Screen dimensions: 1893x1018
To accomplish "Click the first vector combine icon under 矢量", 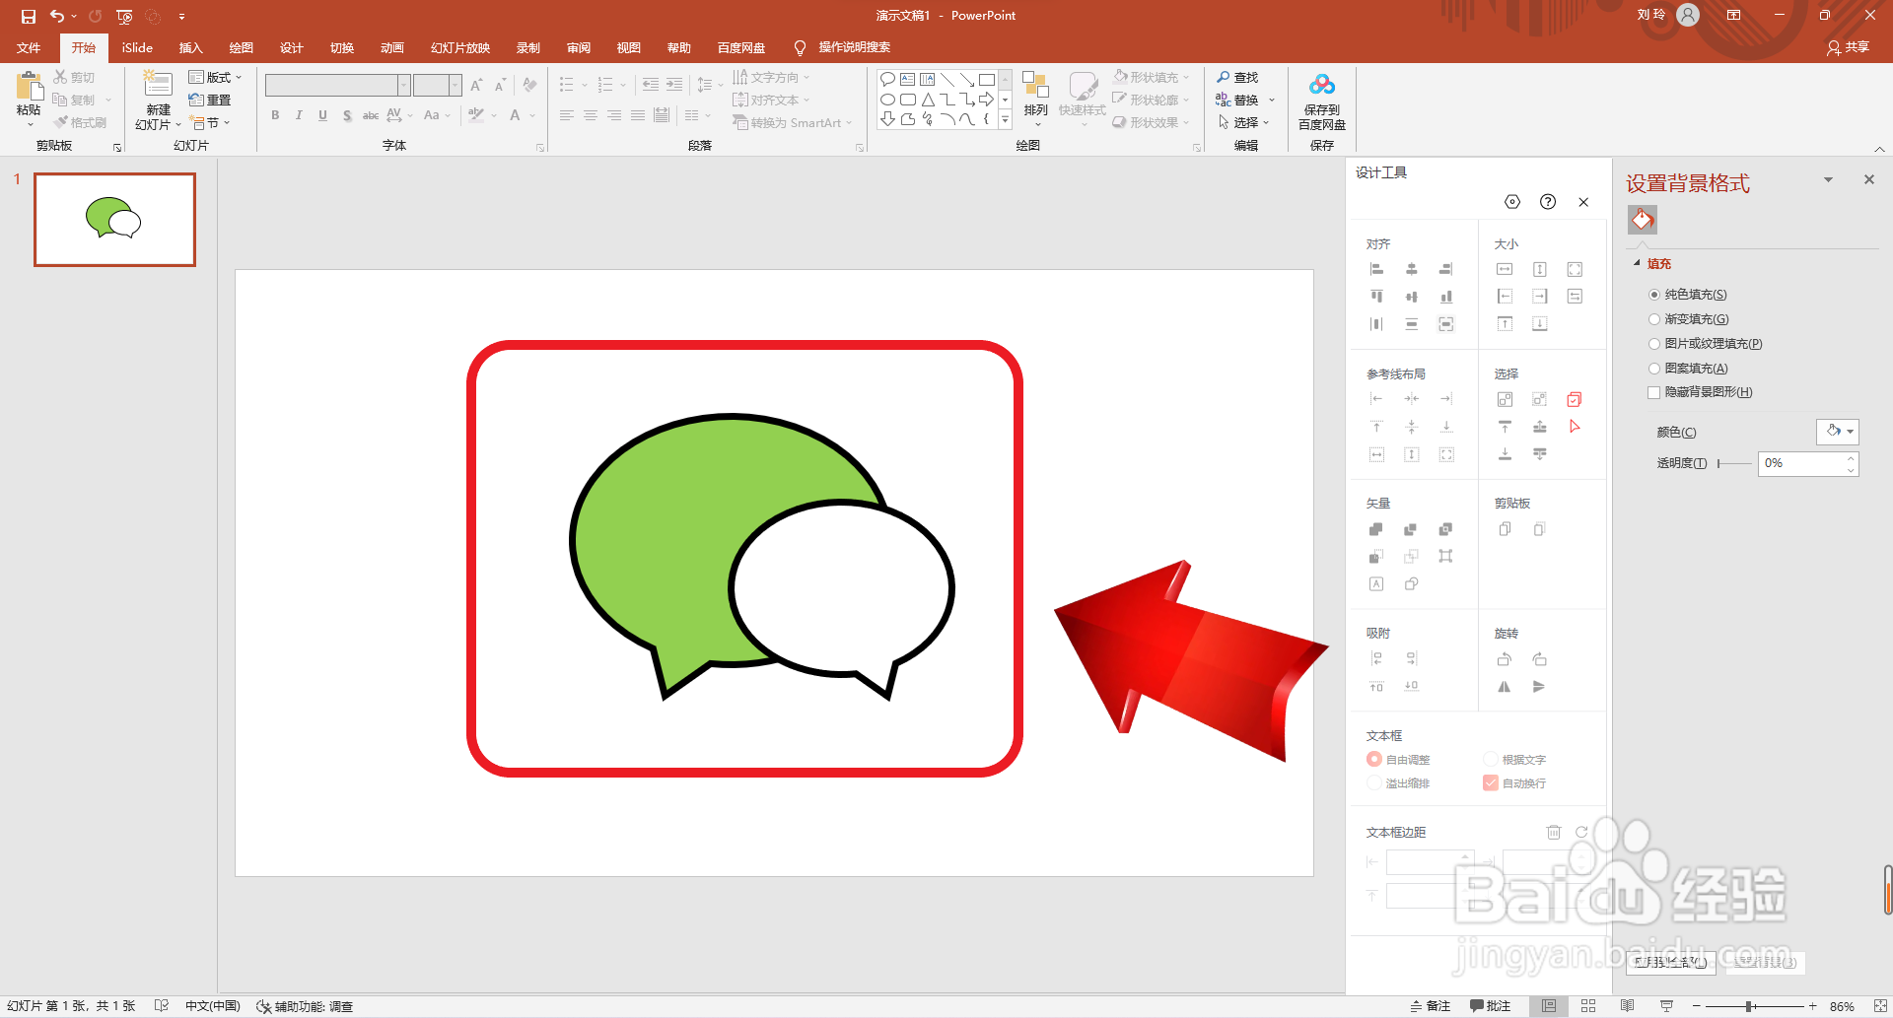I will click(1376, 529).
